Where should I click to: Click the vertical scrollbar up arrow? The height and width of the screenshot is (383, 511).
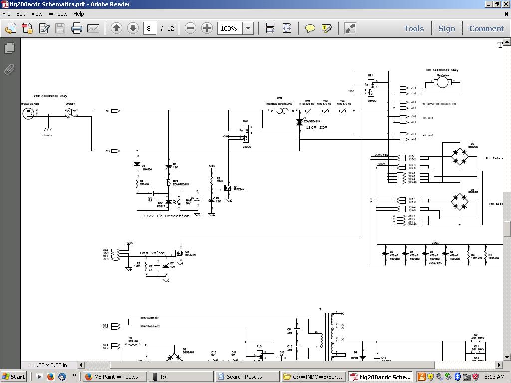(507, 42)
